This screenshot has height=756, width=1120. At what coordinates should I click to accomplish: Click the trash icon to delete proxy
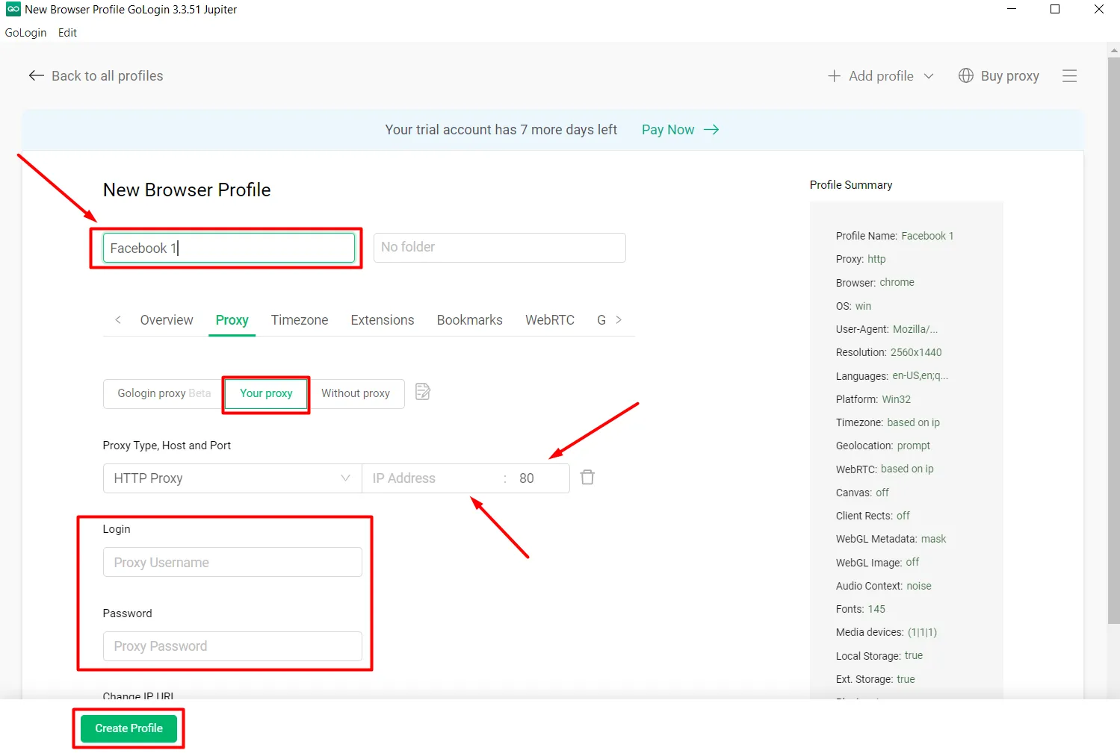coord(587,478)
